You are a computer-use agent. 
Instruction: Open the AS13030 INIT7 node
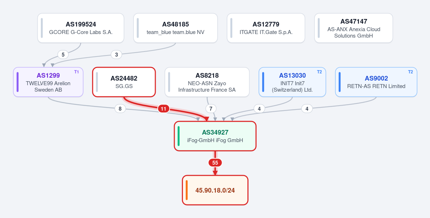(292, 82)
